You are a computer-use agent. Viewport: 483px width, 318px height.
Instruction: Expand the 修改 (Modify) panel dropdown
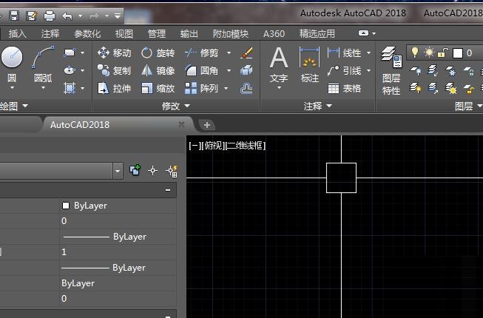[187, 106]
